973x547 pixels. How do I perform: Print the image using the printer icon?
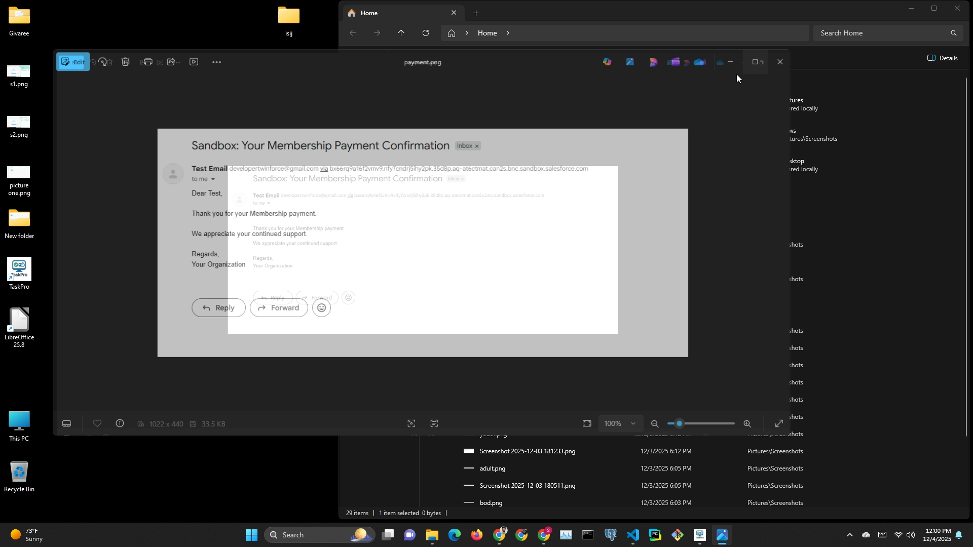coord(147,62)
